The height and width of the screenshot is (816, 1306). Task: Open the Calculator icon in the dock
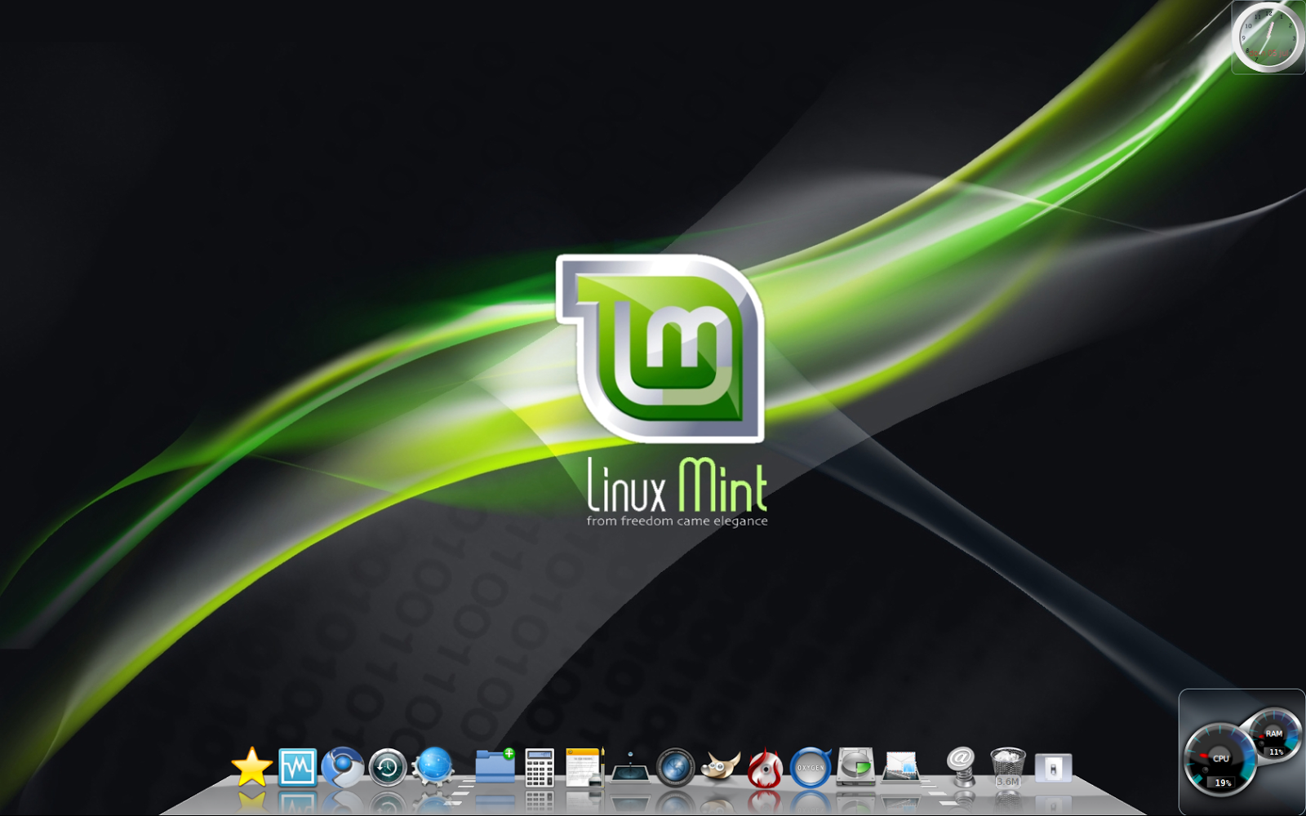(540, 768)
